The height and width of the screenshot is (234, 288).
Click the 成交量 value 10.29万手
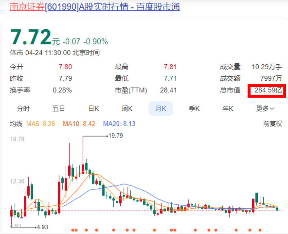click(267, 67)
